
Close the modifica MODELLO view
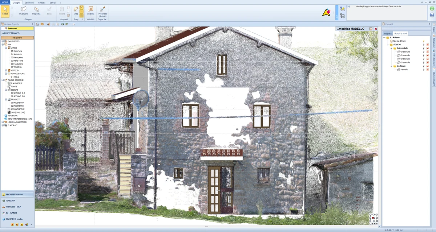pyautogui.click(x=376, y=29)
